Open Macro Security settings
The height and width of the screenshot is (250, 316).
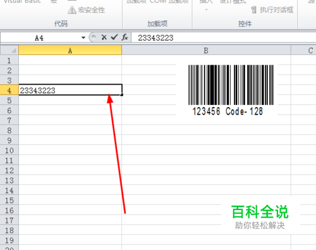tap(87, 10)
